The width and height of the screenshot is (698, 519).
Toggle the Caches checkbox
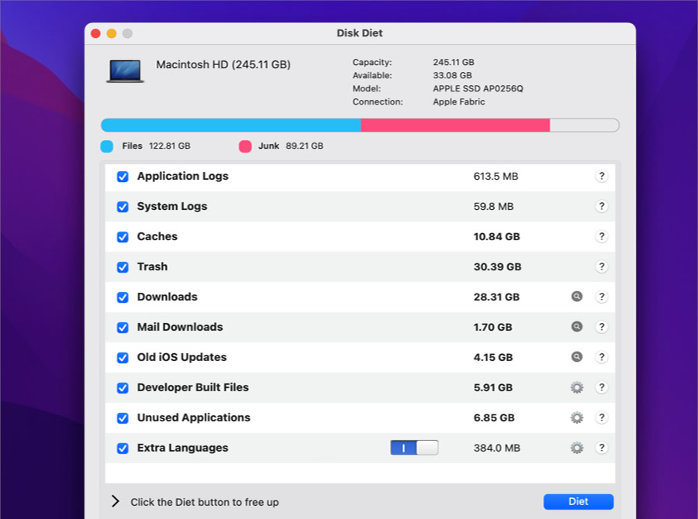[123, 237]
